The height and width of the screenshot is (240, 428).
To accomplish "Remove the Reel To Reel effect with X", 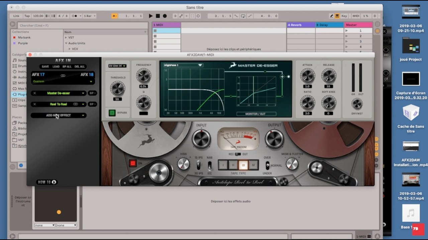I will click(x=34, y=104).
